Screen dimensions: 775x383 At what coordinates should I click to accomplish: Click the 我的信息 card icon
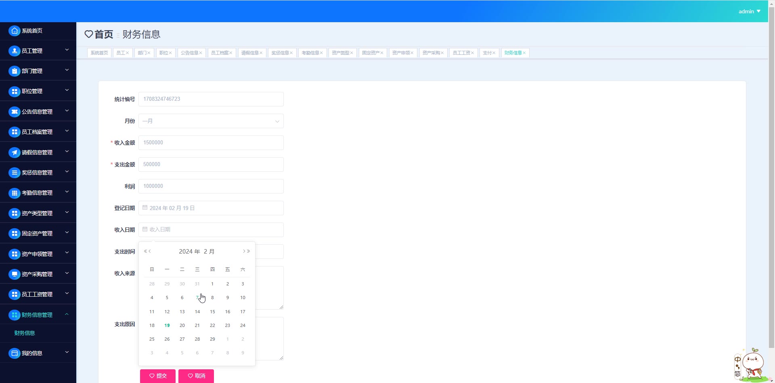15,353
